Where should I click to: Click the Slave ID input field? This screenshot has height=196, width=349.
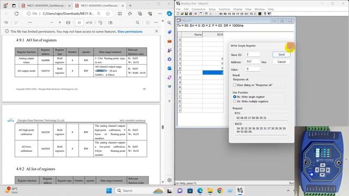point(252,54)
